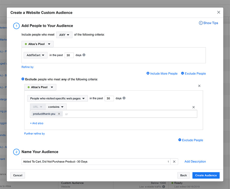Click the + And also link
Image resolution: width=230 pixels, height=189 pixels.
pyautogui.click(x=37, y=123)
